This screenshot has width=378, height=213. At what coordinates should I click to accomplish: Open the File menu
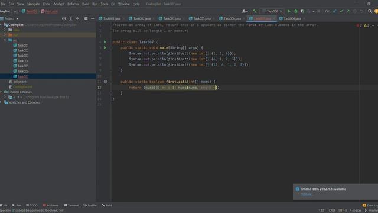click(3, 4)
